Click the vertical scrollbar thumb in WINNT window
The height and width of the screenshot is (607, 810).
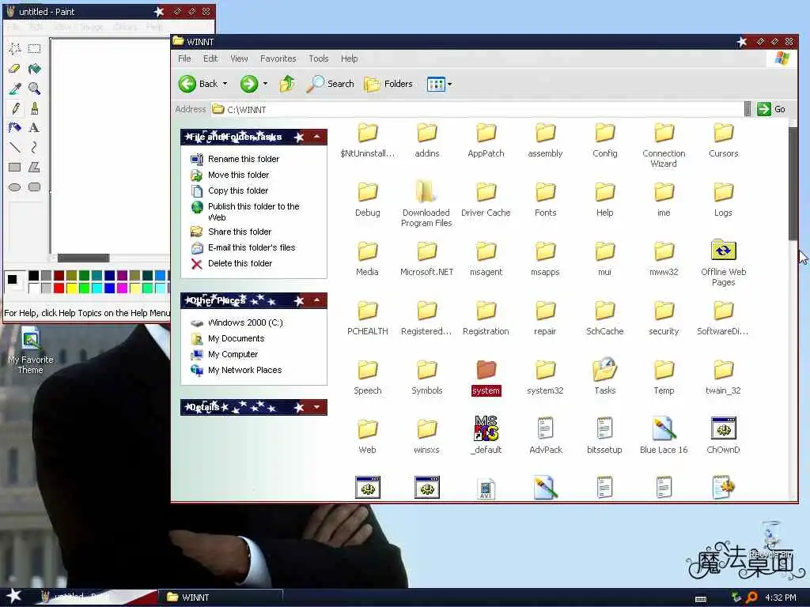(793, 183)
